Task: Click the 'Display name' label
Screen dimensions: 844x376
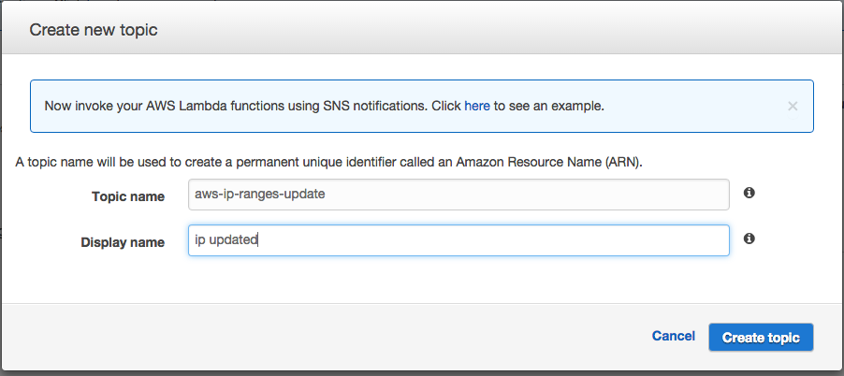Action: tap(123, 242)
